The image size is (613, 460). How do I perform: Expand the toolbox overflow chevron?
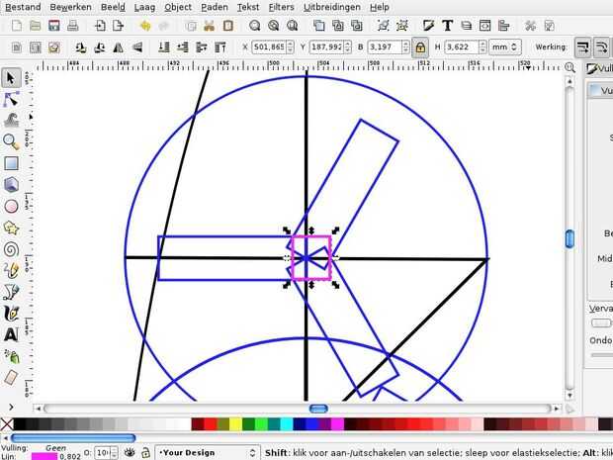pos(11,408)
